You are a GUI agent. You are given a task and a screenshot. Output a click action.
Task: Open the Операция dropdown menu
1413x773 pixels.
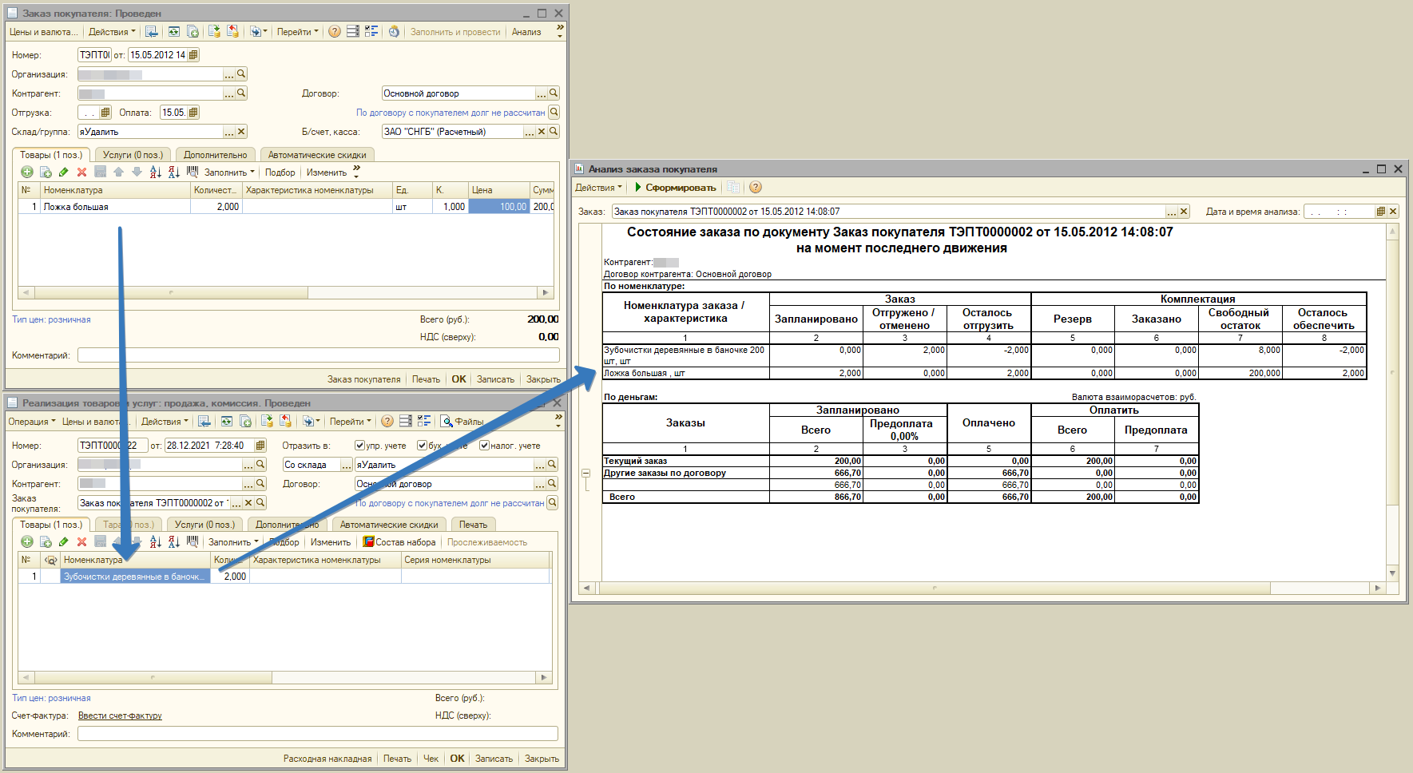(x=32, y=422)
